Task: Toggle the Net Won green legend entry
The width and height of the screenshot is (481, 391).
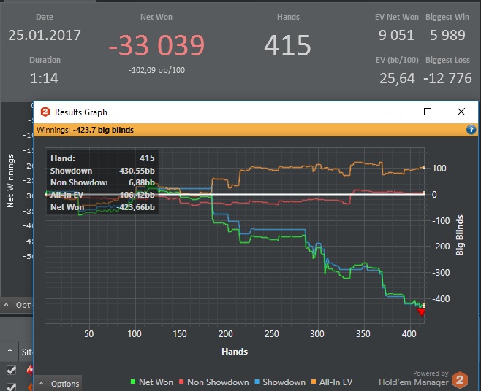Action: coord(152,382)
